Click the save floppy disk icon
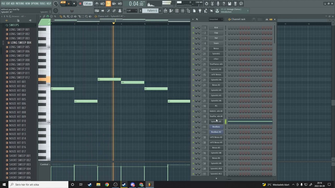The width and height of the screenshot is (335, 188). click(x=230, y=4)
